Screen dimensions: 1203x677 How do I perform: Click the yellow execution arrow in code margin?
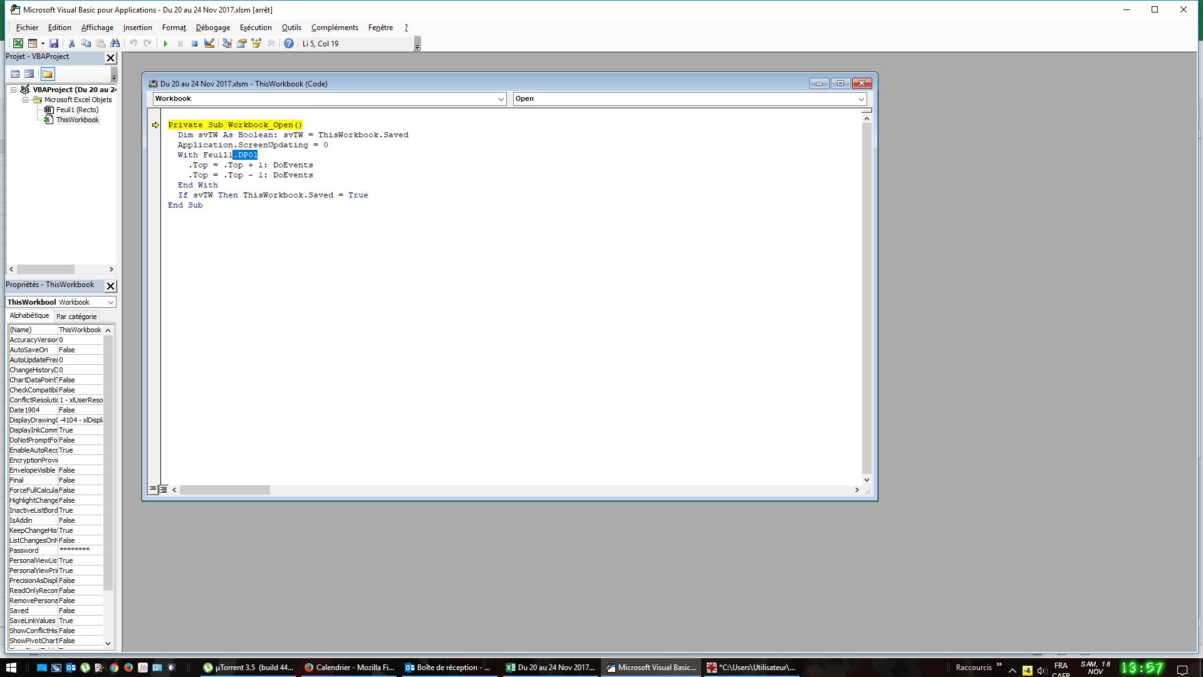(x=155, y=125)
